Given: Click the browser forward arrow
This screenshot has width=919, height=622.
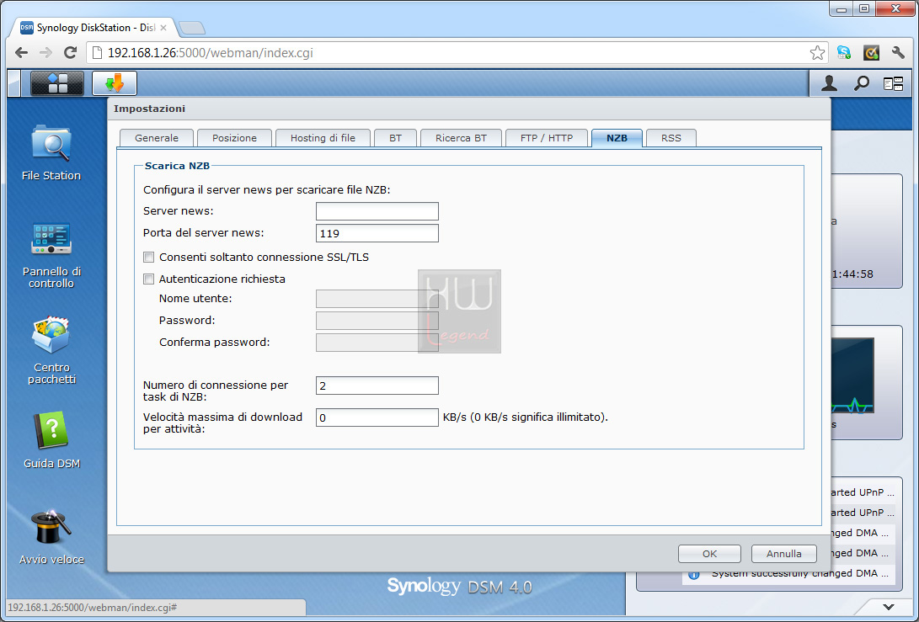Looking at the screenshot, I should click(45, 53).
